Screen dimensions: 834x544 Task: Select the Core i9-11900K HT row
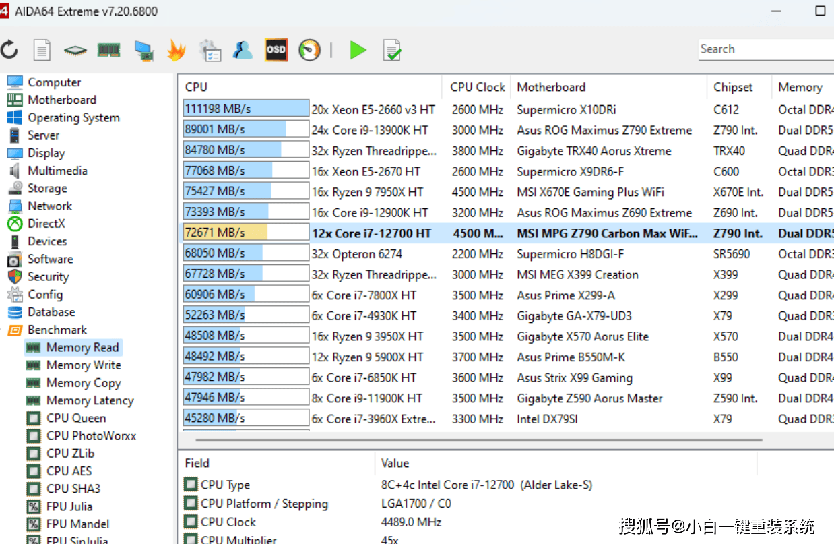pyautogui.click(x=507, y=398)
